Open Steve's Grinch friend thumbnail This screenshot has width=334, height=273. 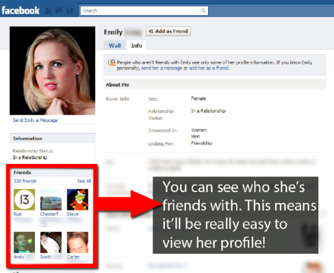click(x=77, y=200)
